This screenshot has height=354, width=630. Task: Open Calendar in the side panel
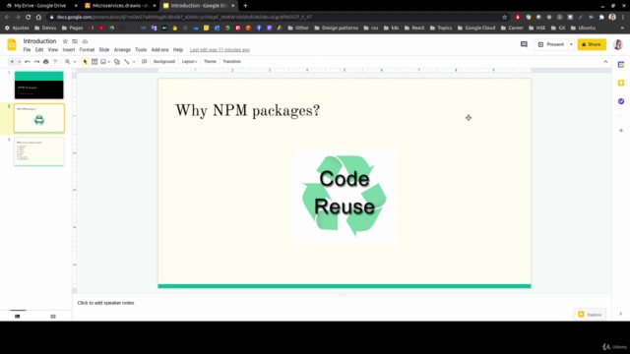[x=621, y=65]
